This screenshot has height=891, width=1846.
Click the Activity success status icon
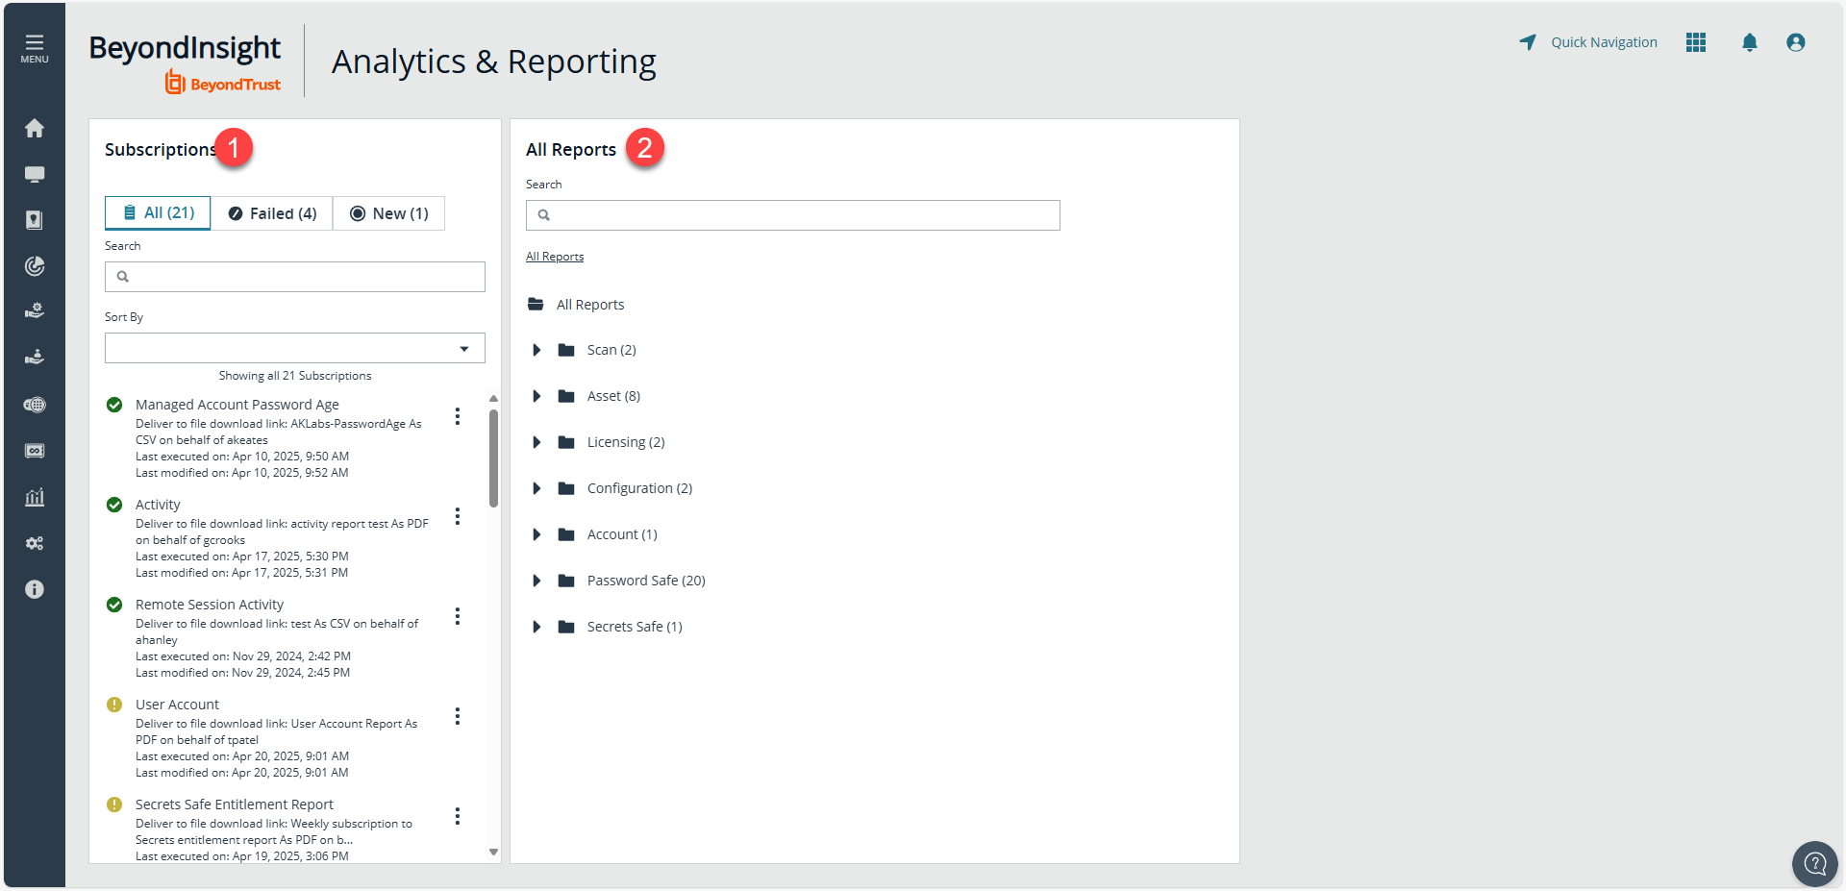114,505
